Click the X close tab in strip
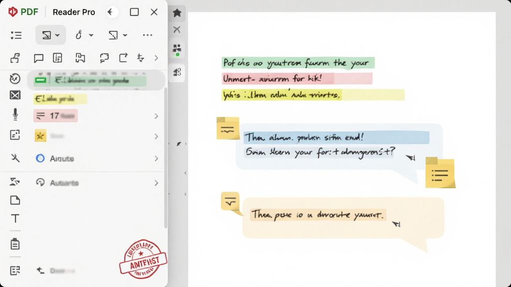The height and width of the screenshot is (287, 511). (177, 29)
